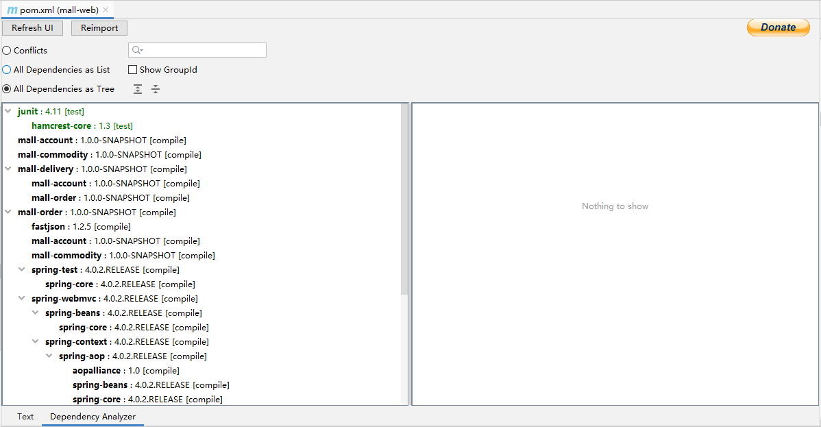
Task: Select spring-core under spring-aop
Action: coord(147,399)
